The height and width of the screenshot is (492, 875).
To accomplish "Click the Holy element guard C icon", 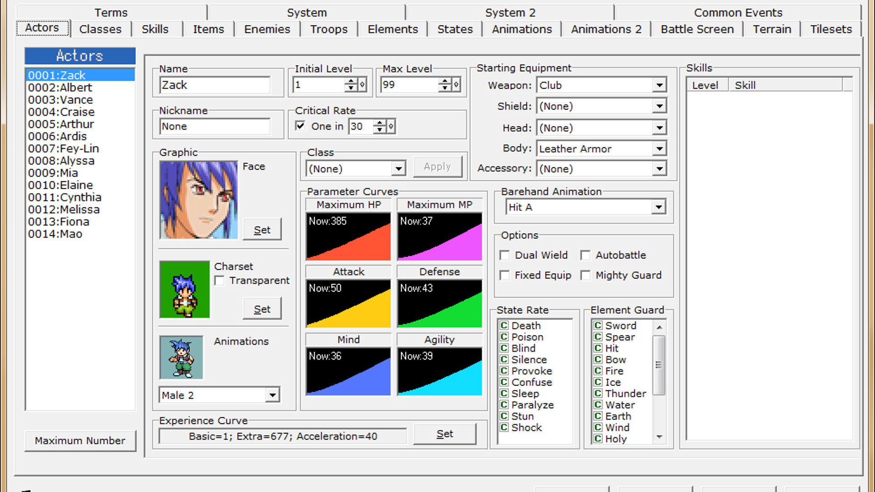I will (598, 439).
